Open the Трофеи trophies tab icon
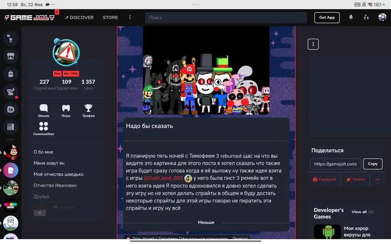Image resolution: width=391 pixels, height=244 pixels. 89,111
